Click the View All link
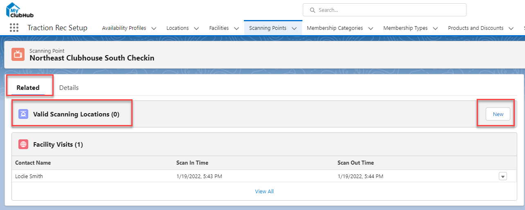The width and height of the screenshot is (525, 210). point(264,191)
